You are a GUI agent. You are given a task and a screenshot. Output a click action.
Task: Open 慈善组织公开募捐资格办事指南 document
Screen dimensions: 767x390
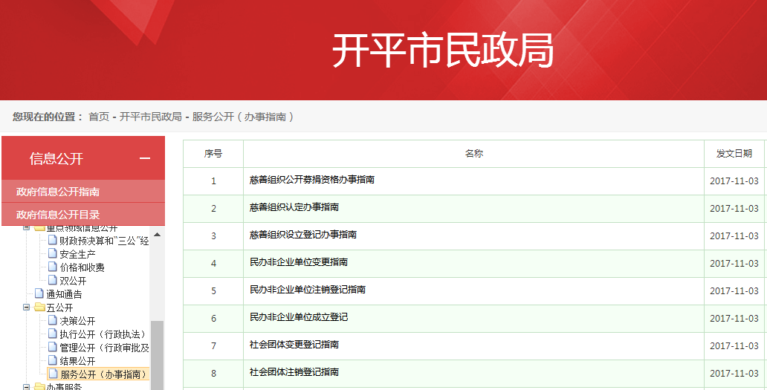coord(312,180)
